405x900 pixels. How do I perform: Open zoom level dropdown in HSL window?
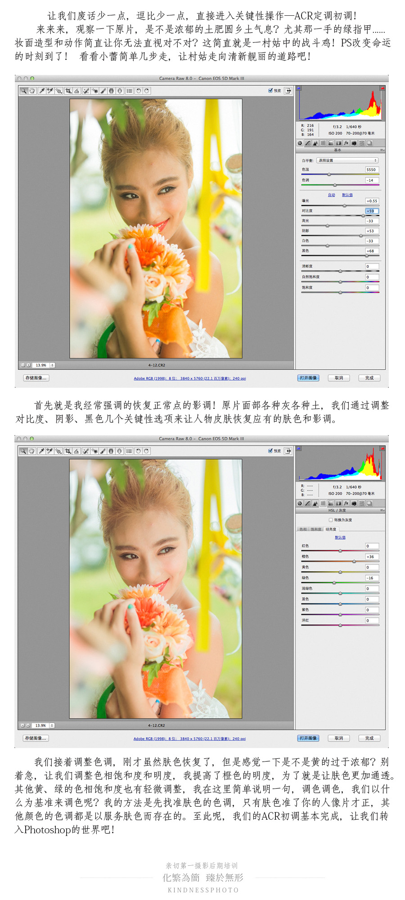coord(52,726)
